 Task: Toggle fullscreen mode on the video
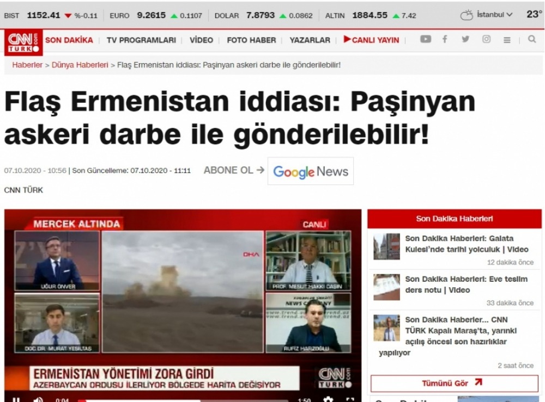[x=350, y=399]
